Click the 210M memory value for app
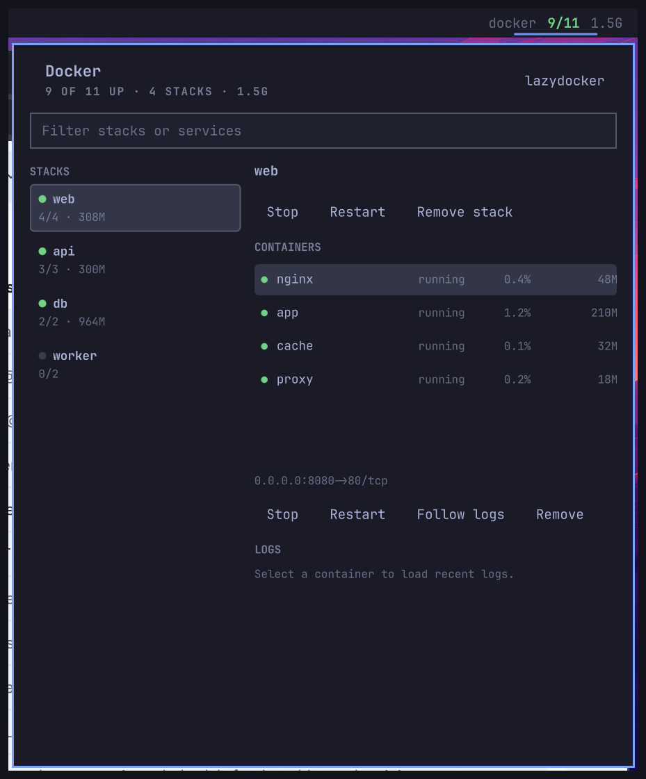646x779 pixels. tap(604, 313)
